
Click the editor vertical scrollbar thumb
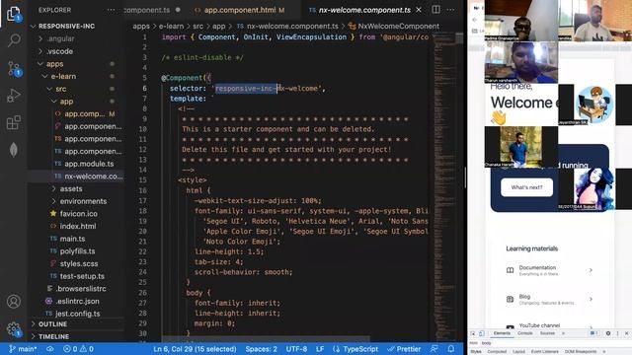[459, 37]
